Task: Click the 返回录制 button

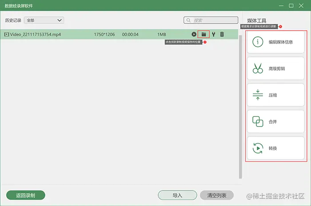Action: [26, 195]
